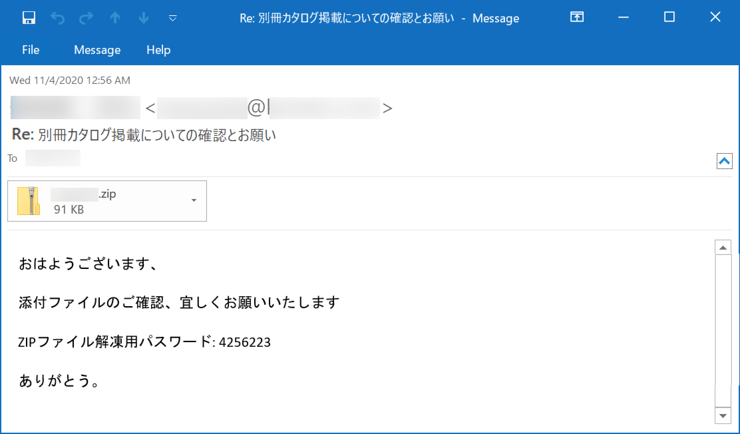Screen dimensions: 740x434
Task: Open the Help ribbon tab
Action: [158, 50]
